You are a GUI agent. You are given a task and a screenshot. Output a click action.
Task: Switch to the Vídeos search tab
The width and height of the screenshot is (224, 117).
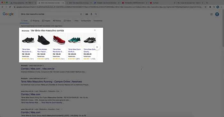point(67,21)
